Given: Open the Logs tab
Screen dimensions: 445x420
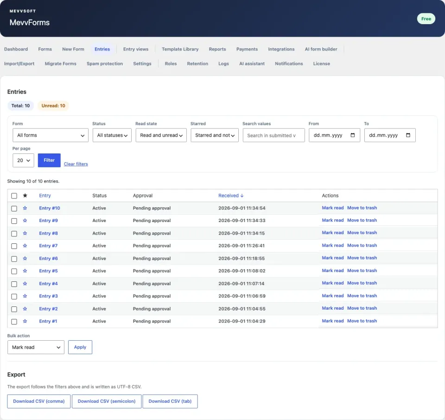Looking at the screenshot, I should click(x=223, y=64).
